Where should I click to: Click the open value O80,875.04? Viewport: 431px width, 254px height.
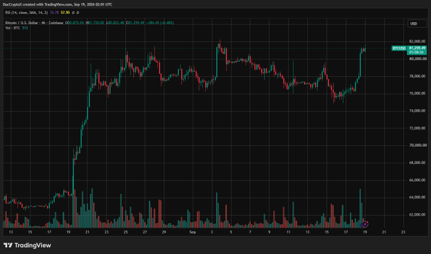pyautogui.click(x=75, y=23)
